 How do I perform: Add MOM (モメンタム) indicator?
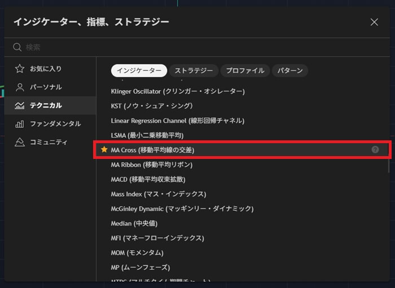(242, 252)
